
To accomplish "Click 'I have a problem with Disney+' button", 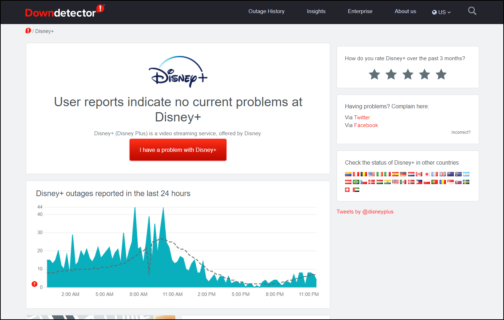I will 178,150.
